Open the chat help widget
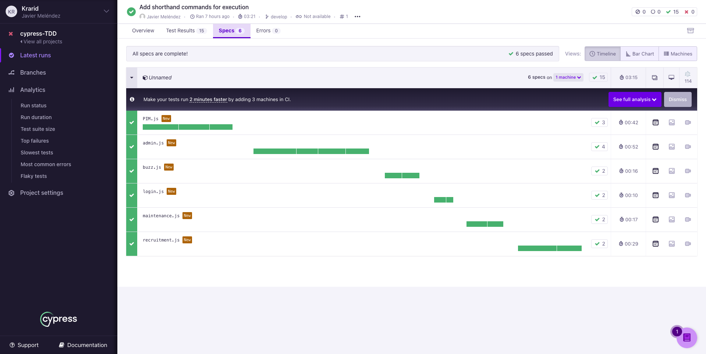Image resolution: width=706 pixels, height=354 pixels. pos(687,337)
